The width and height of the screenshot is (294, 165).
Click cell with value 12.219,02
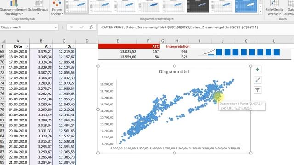(64, 52)
